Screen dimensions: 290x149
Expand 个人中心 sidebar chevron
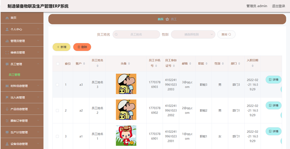point(38,29)
